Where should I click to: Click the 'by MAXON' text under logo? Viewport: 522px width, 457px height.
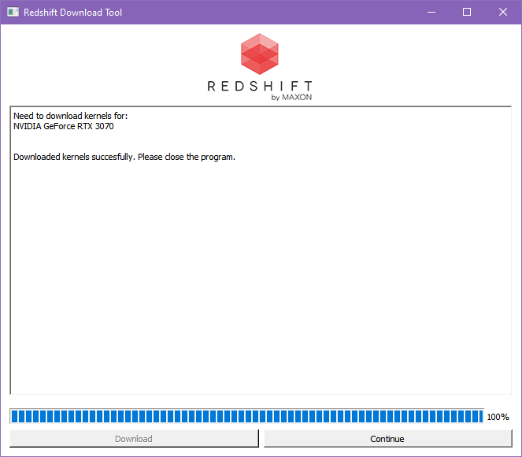tap(291, 97)
